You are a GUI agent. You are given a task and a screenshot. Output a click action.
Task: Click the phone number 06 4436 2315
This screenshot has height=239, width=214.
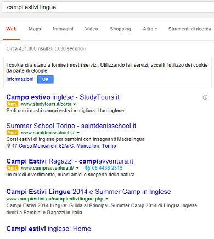click(107, 168)
